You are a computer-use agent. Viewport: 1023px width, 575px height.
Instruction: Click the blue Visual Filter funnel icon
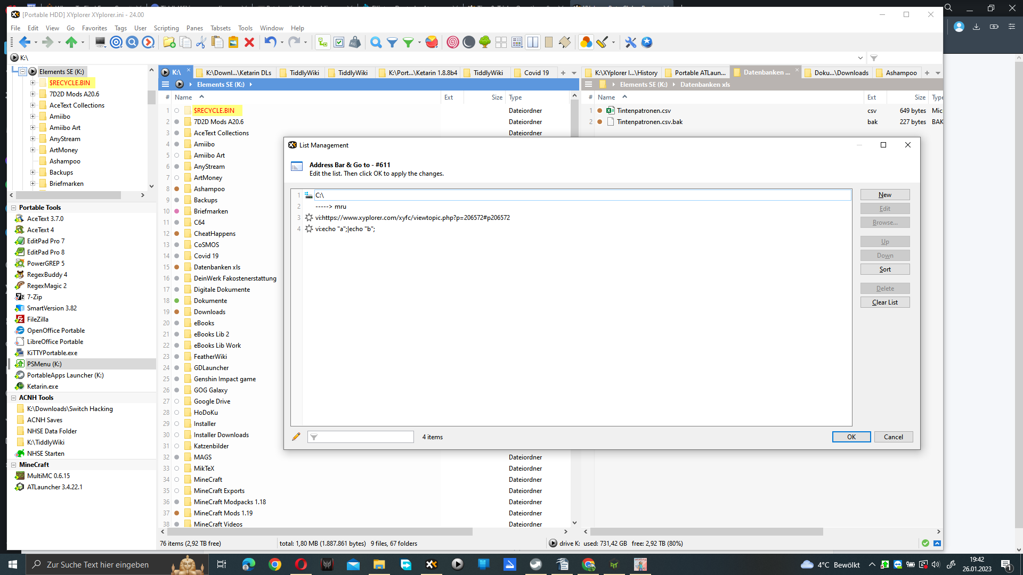click(x=392, y=43)
